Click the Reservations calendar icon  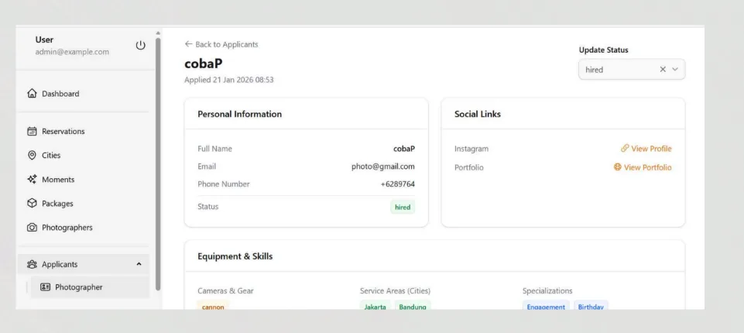click(x=32, y=132)
